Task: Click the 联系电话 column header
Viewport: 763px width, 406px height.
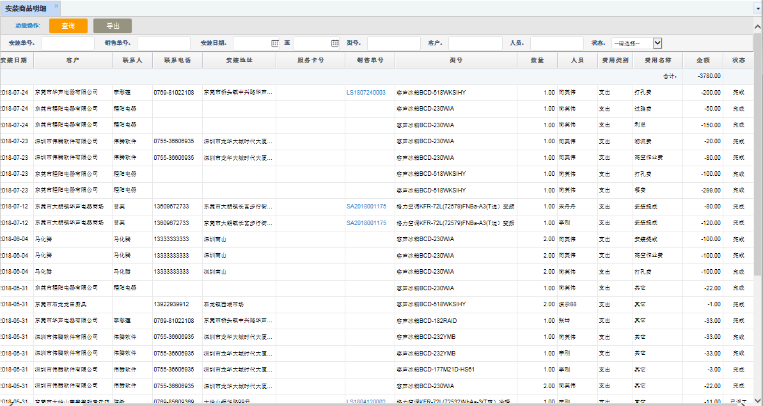Action: (177, 60)
